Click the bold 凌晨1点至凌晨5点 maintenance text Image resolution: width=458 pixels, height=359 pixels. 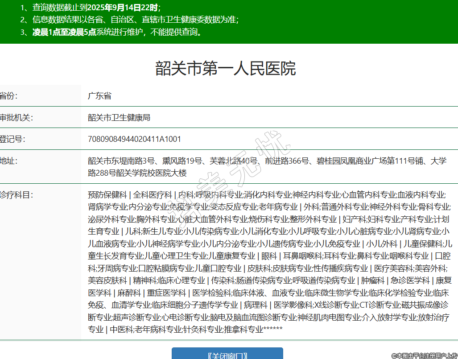(x=64, y=32)
